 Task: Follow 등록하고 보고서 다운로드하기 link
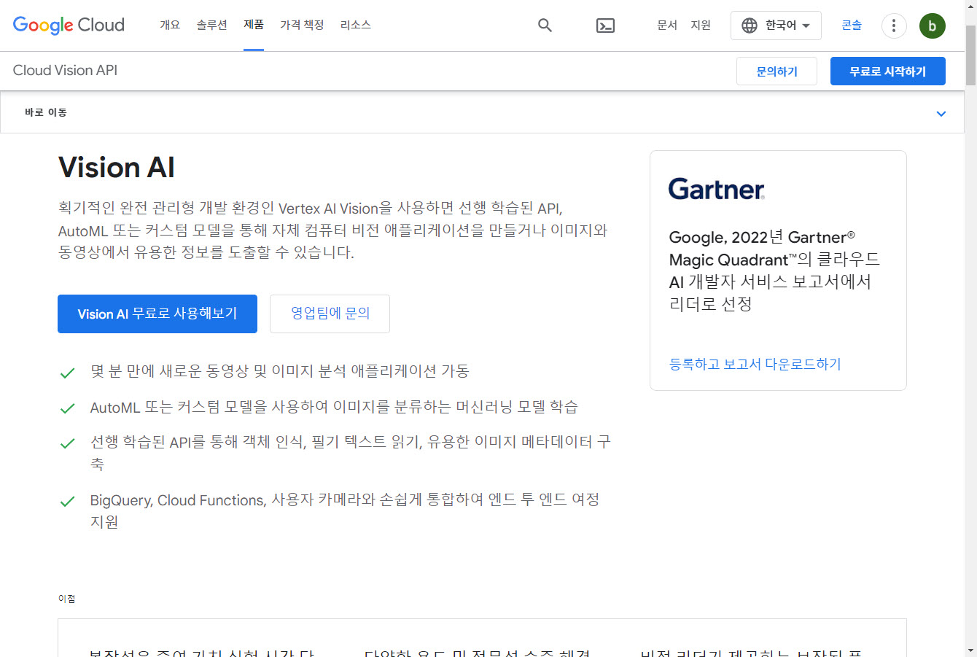pyautogui.click(x=755, y=364)
